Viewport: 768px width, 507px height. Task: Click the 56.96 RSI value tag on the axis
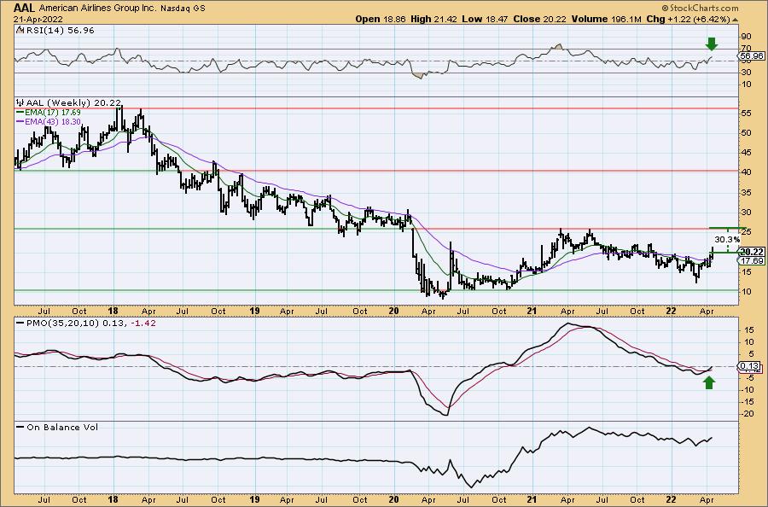point(753,56)
